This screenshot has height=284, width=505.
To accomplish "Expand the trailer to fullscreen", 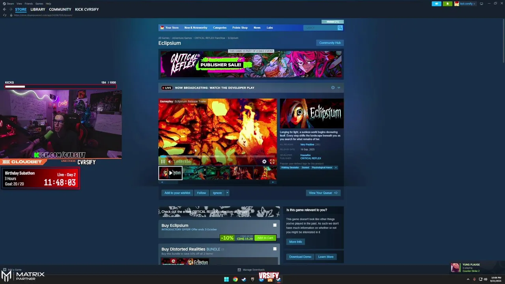I will (x=272, y=161).
